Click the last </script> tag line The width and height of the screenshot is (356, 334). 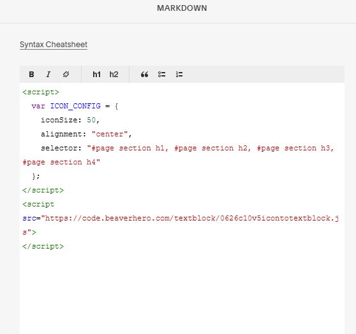pos(43,246)
